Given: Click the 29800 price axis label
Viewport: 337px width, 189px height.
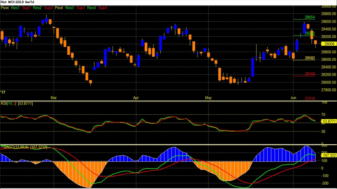Looking at the screenshot, I should tap(329, 14).
